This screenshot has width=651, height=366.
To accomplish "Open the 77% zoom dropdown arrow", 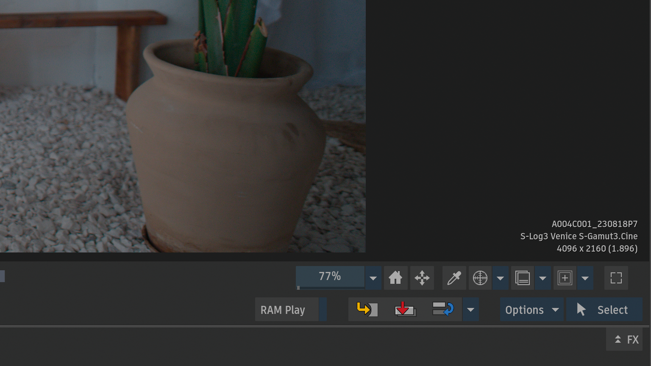I will point(373,278).
